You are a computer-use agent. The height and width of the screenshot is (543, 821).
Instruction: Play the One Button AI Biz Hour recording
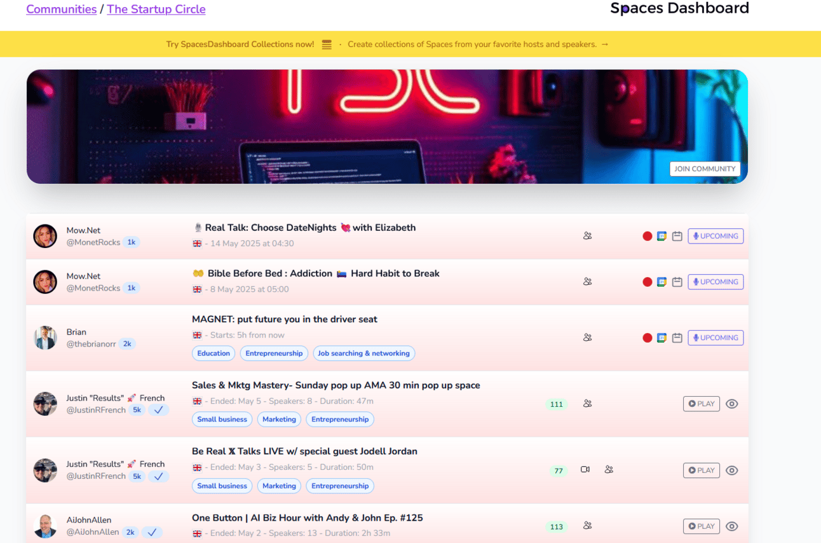(x=702, y=526)
